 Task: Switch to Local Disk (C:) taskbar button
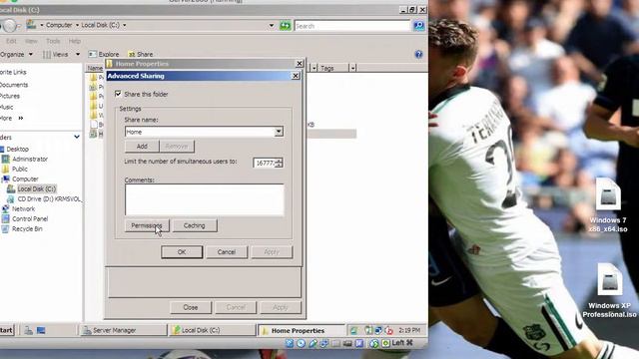pyautogui.click(x=212, y=330)
